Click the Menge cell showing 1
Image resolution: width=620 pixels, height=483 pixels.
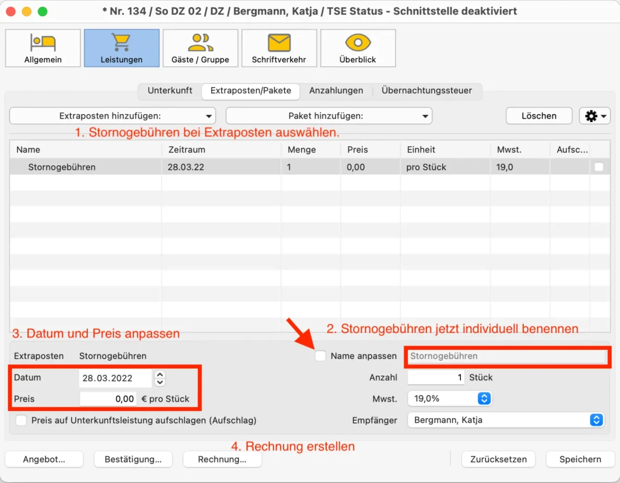pyautogui.click(x=310, y=167)
